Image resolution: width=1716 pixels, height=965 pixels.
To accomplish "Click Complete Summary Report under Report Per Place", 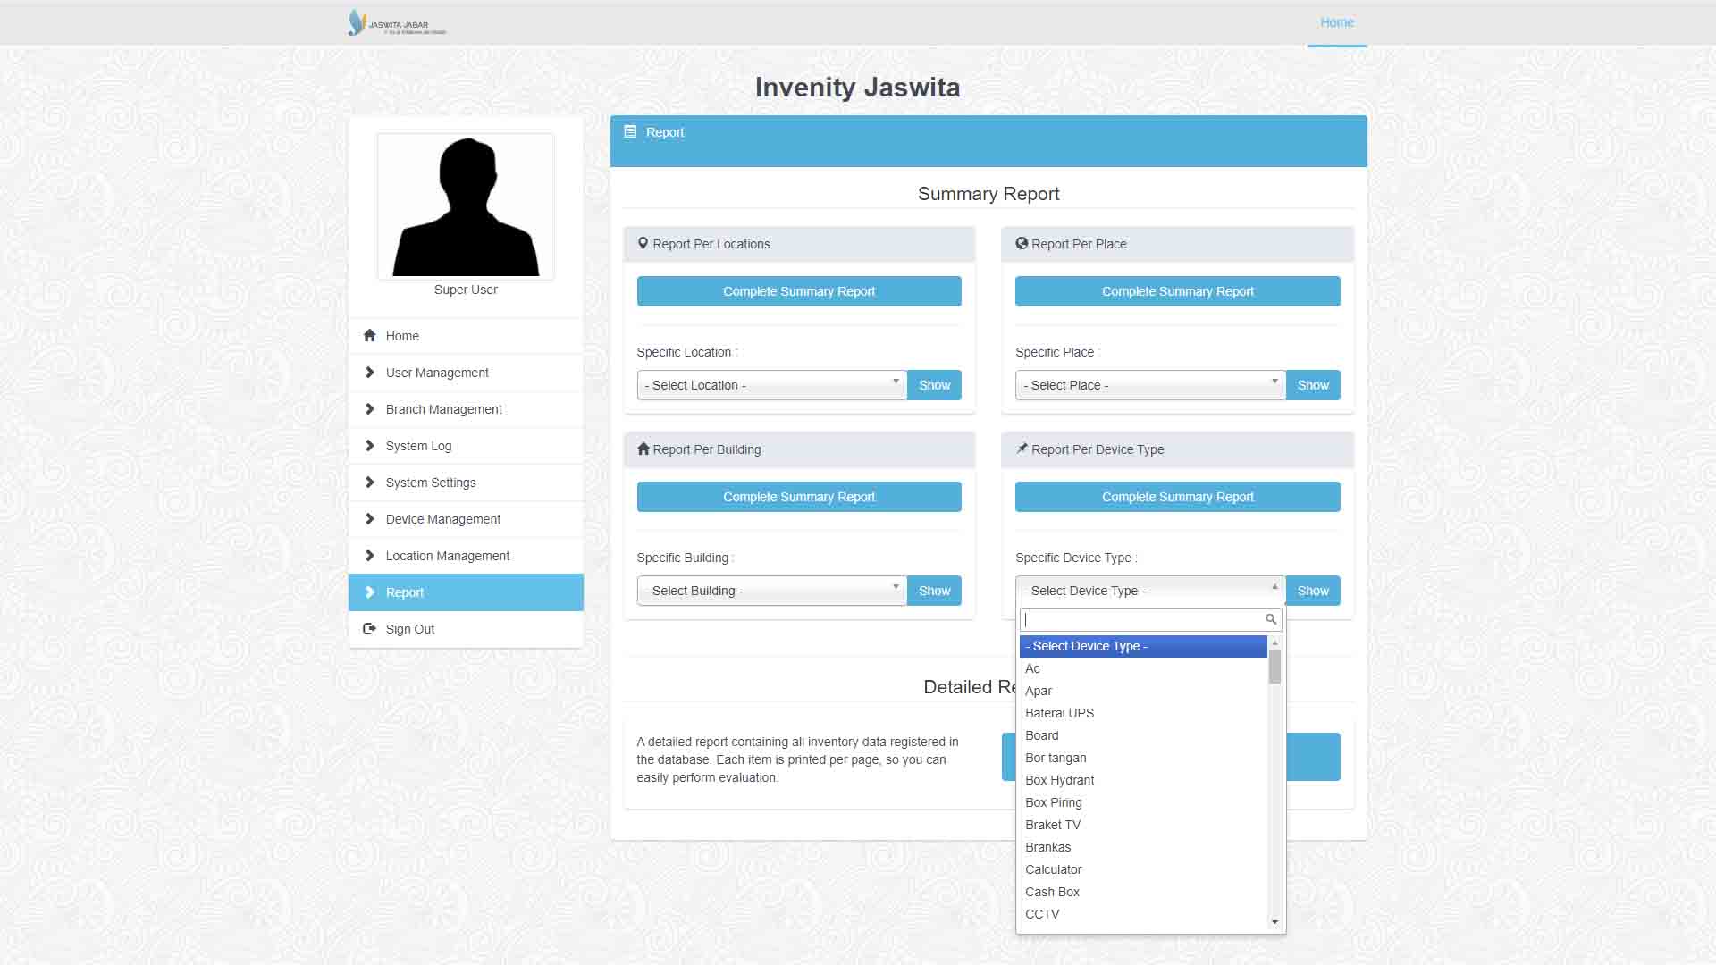I will tap(1177, 291).
